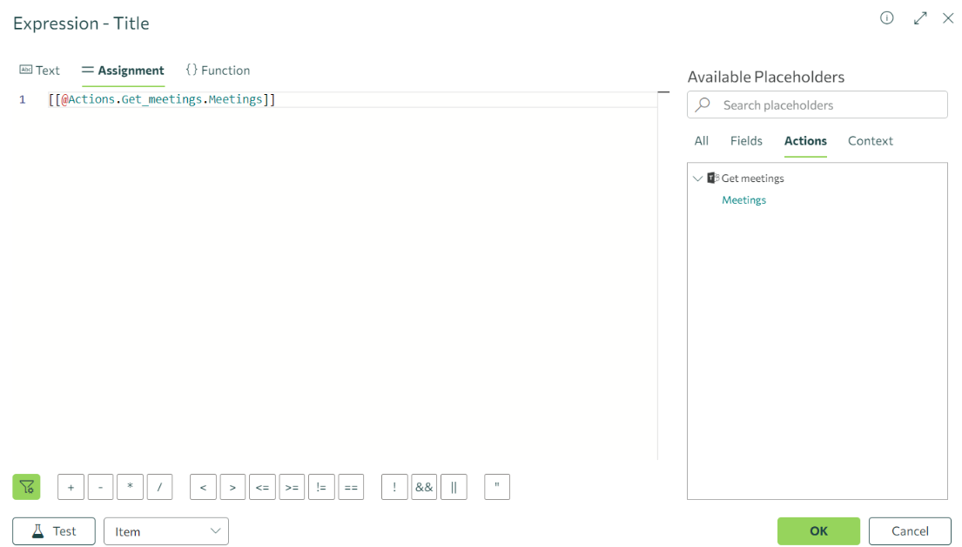Viewport: 962px width, 547px height.
Task: Insert the less-than-or-equal operator
Action: (262, 487)
